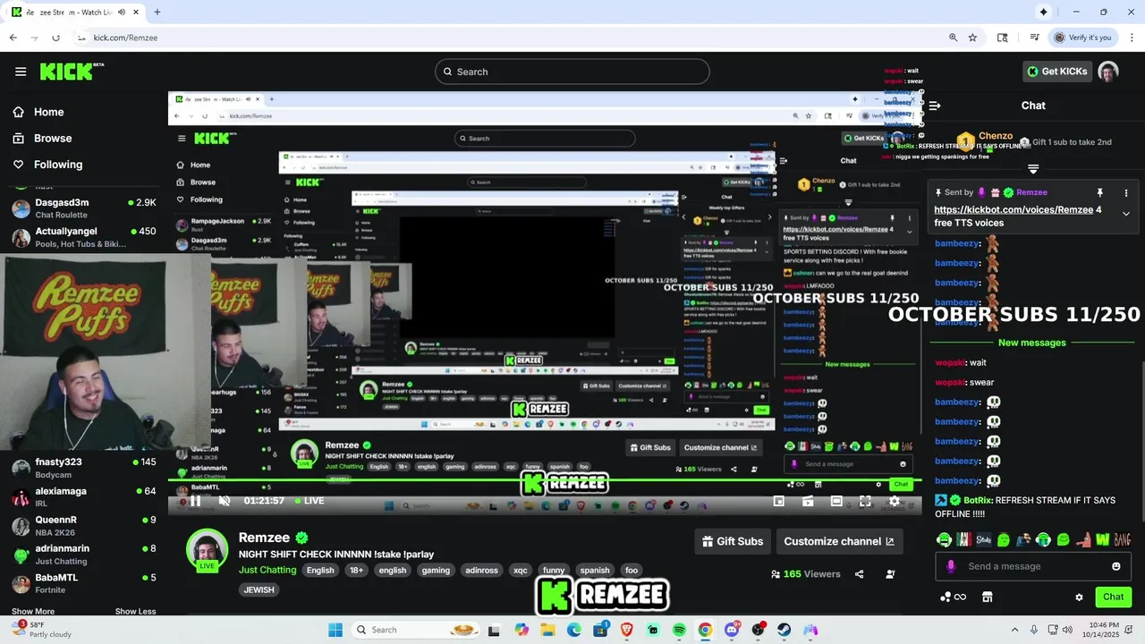Expand the pinned message chevron

click(x=1126, y=214)
